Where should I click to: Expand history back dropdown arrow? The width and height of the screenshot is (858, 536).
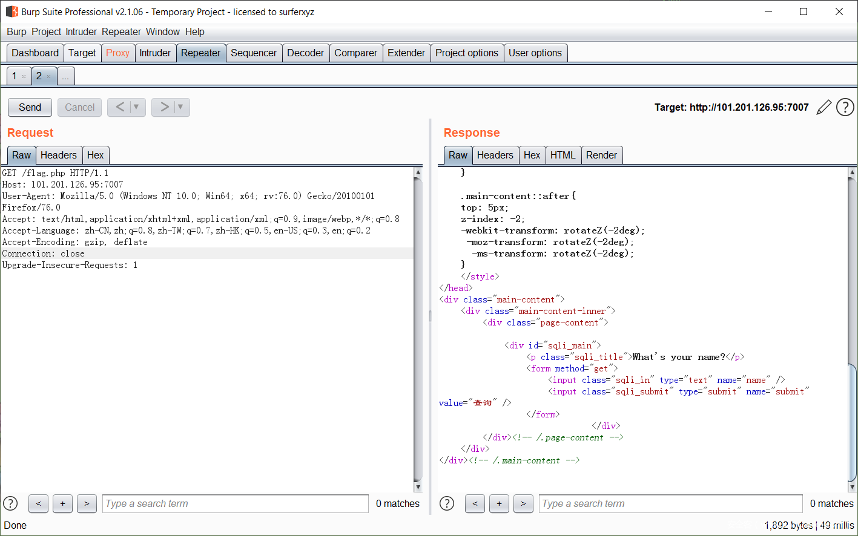[x=136, y=107]
